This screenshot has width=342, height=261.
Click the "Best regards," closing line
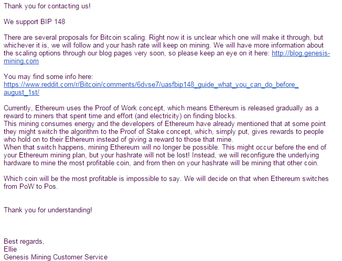point(24,241)
